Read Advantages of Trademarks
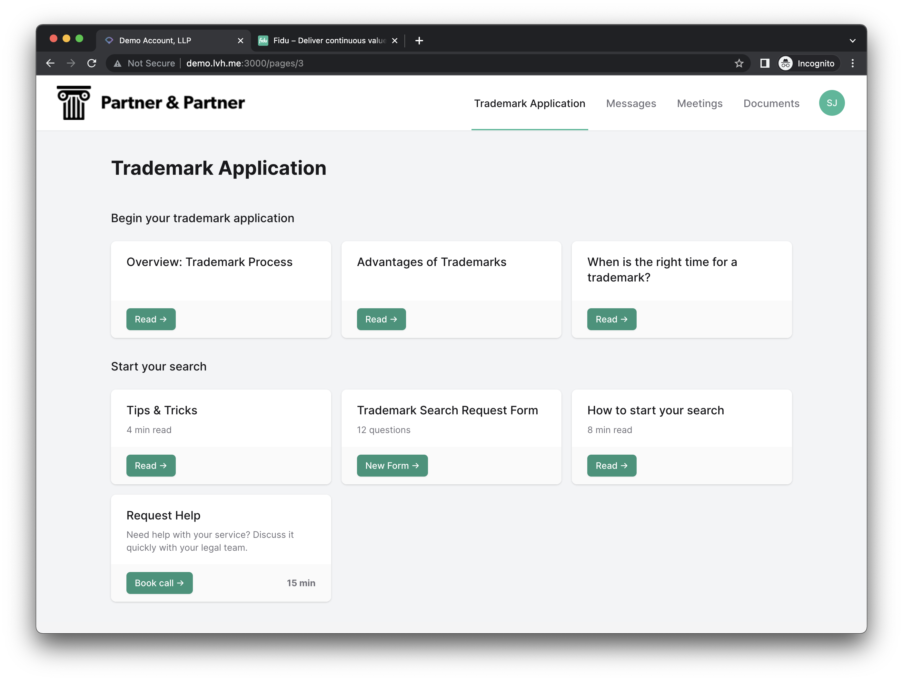 381,319
